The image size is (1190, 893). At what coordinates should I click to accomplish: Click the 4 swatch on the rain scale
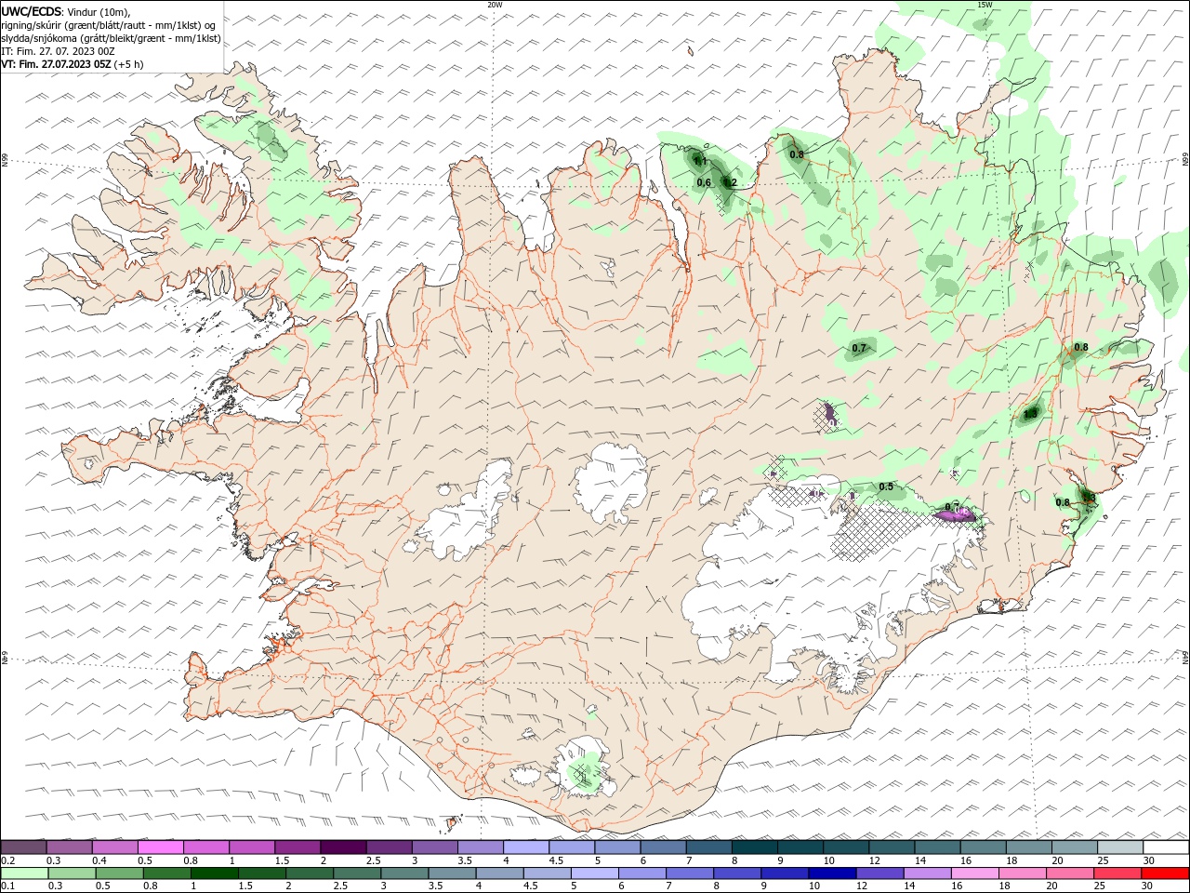[500, 873]
